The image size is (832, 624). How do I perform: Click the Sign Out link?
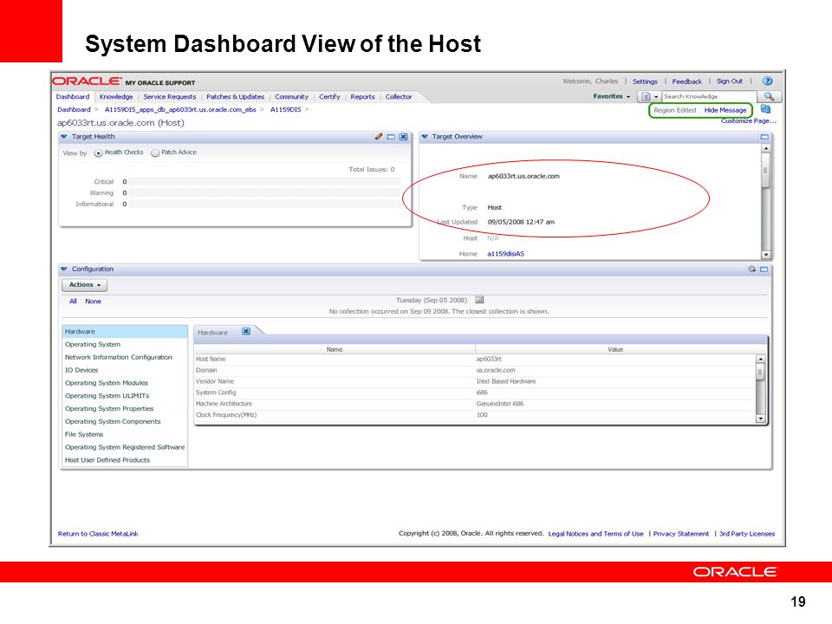pyautogui.click(x=730, y=81)
